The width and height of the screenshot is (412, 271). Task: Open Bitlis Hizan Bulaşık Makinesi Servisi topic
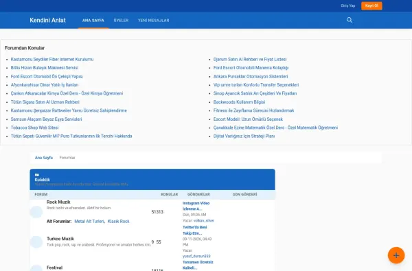pyautogui.click(x=45, y=68)
